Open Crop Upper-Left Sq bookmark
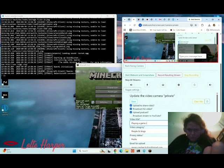Image resolution: width=224 pixels, height=168 pixels. coord(159,30)
